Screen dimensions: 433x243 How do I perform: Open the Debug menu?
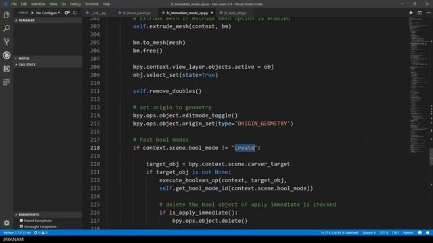click(75, 4)
